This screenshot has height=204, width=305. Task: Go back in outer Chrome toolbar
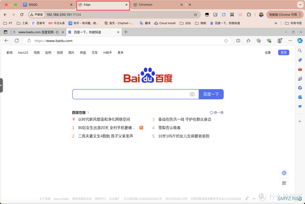(x=5, y=15)
